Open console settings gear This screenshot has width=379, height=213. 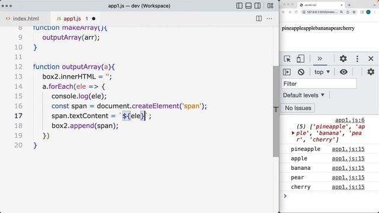pyautogui.click(x=371, y=72)
